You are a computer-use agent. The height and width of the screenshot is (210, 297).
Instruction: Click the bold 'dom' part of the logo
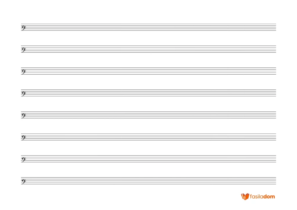pyautogui.click(x=269, y=197)
